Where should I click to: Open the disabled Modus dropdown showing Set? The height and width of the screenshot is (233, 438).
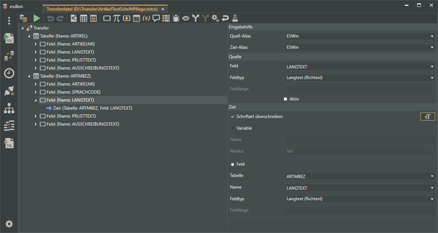click(360, 151)
